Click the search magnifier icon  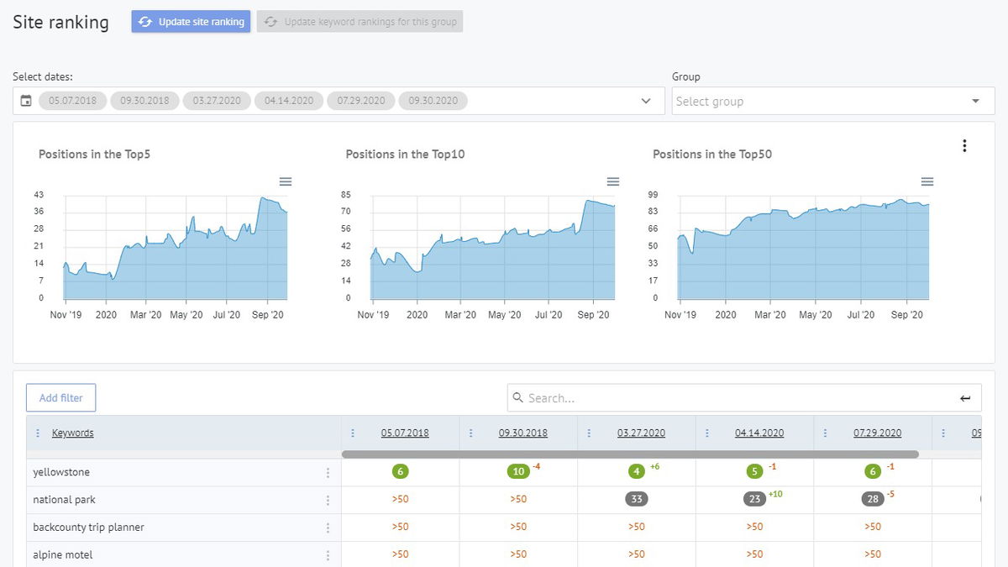click(x=517, y=397)
